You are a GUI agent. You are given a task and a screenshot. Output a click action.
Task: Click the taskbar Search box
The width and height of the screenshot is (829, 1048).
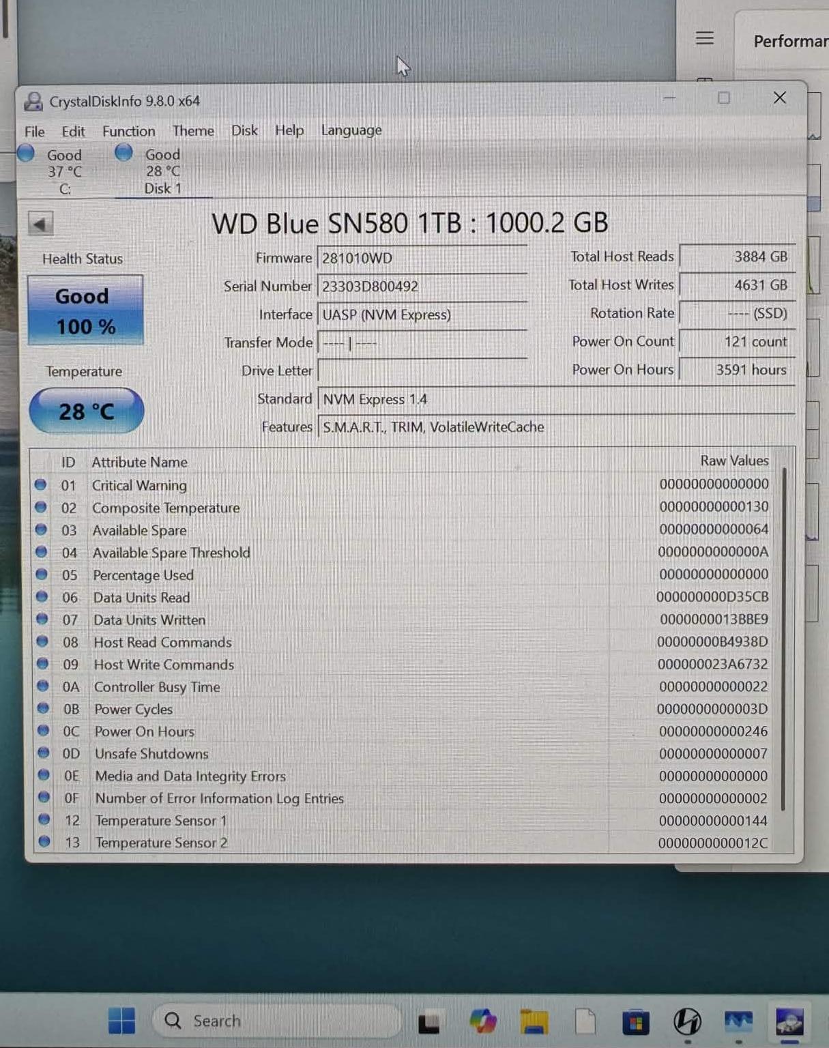276,1021
